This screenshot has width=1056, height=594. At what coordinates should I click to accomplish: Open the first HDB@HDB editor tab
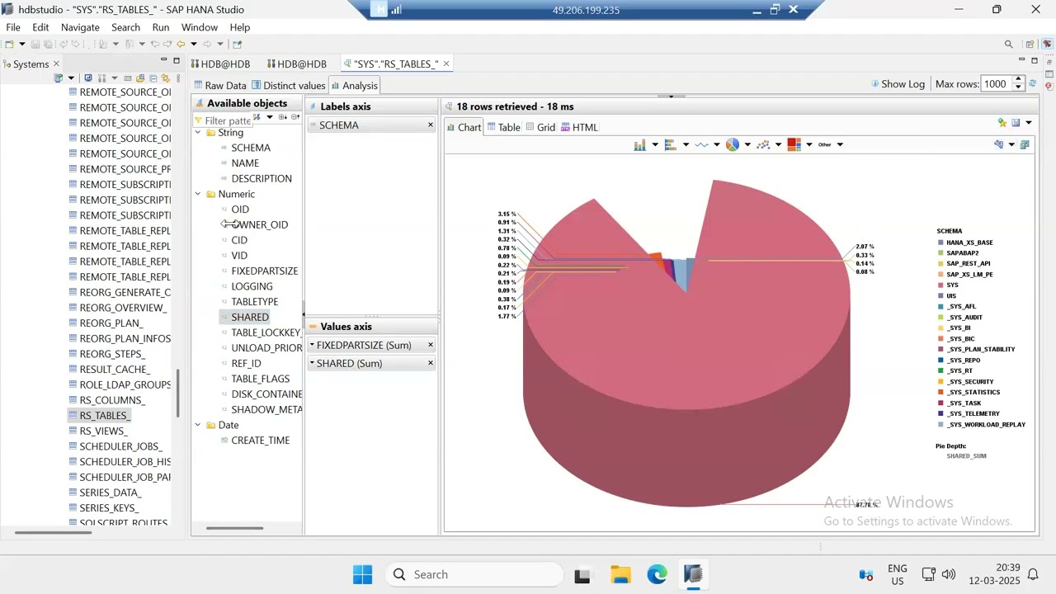pos(220,64)
